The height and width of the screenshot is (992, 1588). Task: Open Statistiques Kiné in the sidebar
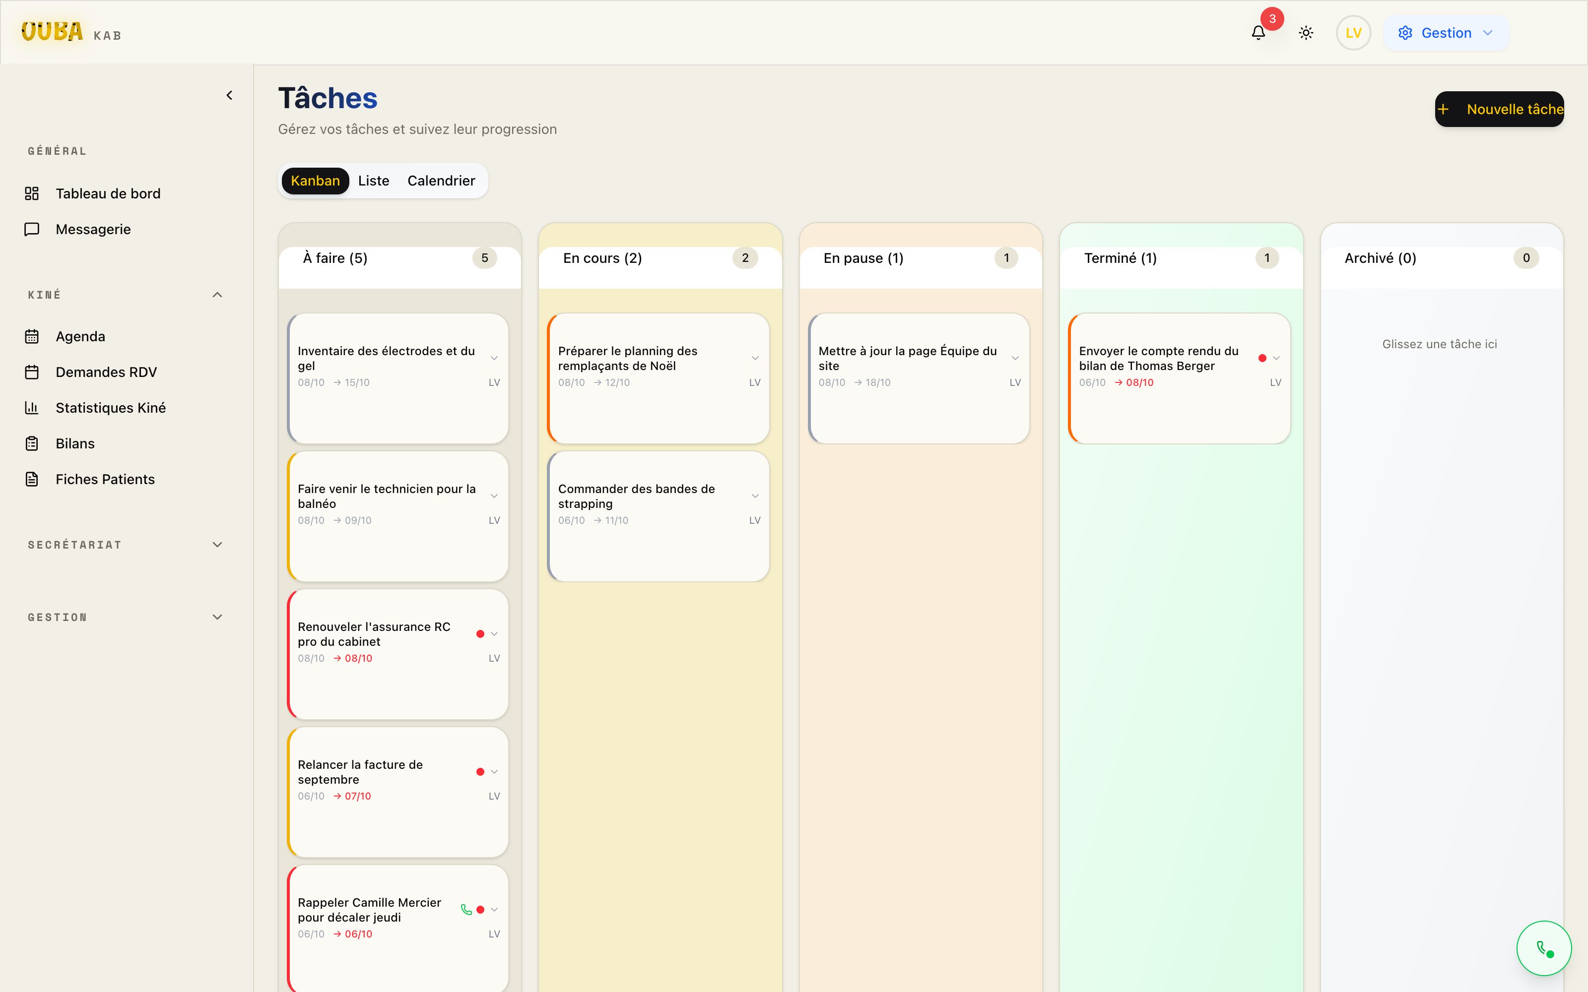point(110,408)
